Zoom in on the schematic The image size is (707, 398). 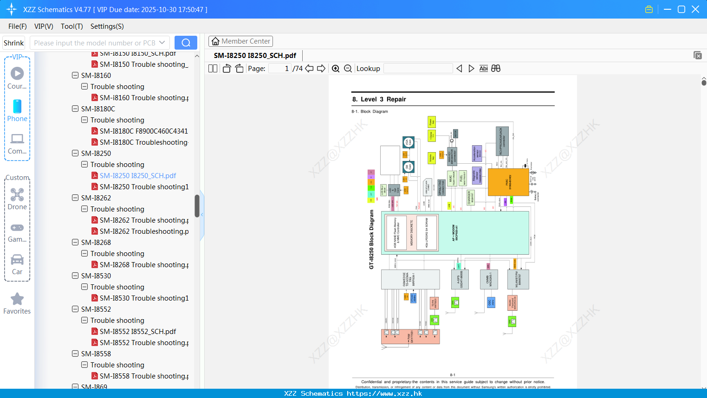coord(336,69)
